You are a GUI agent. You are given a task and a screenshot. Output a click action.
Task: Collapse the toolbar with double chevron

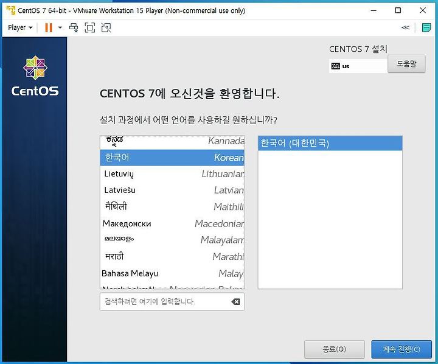pos(405,27)
